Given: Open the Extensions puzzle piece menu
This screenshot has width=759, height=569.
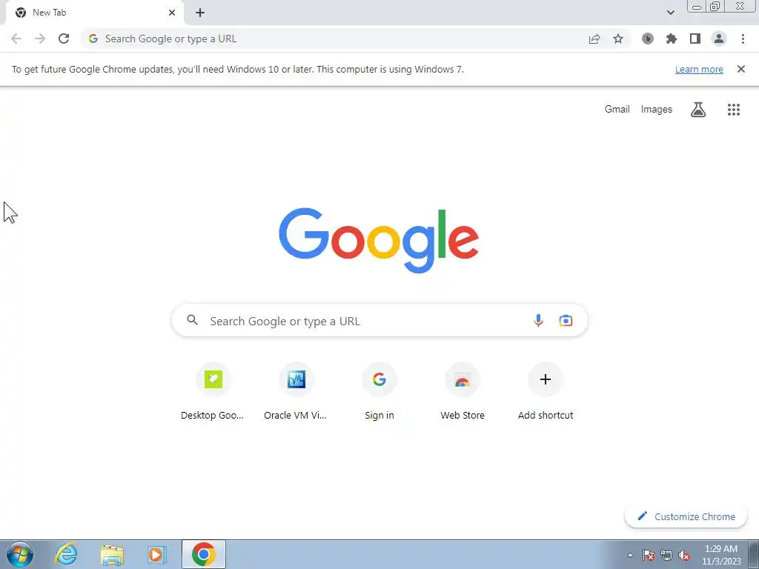Looking at the screenshot, I should 672,39.
